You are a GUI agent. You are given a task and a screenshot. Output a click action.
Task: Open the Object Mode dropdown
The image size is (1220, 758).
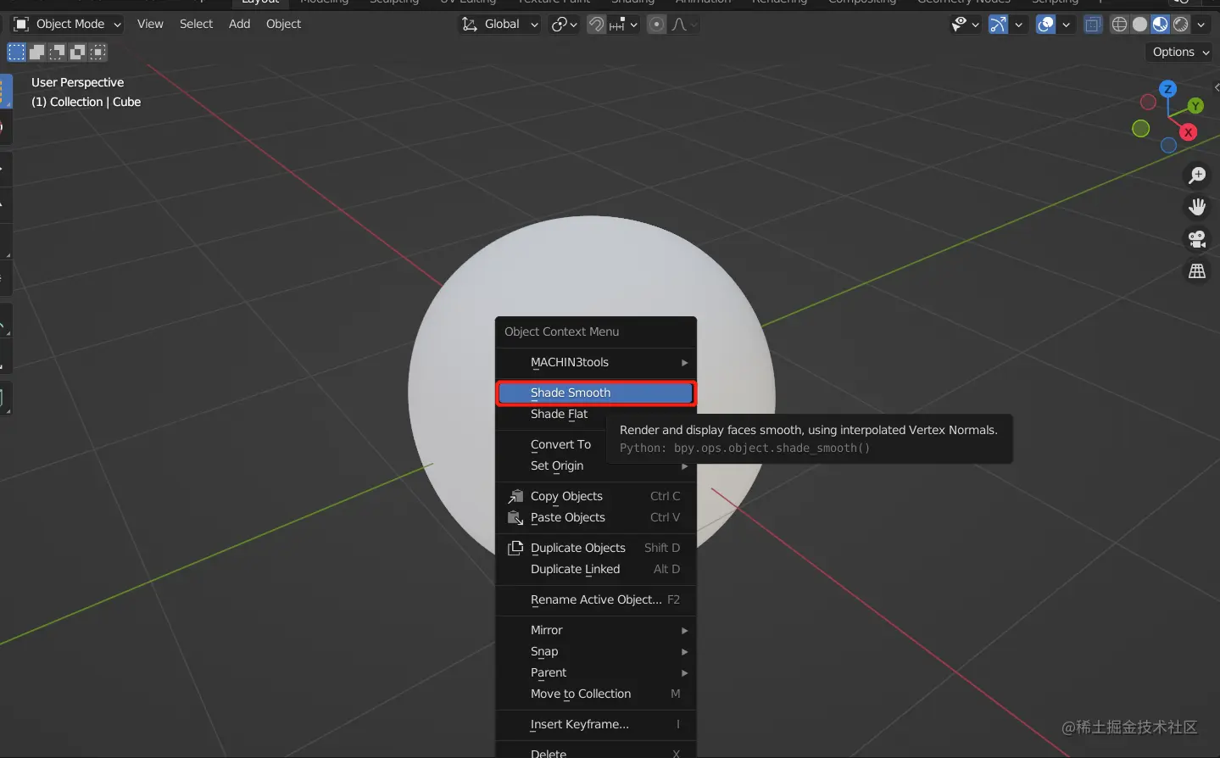[67, 25]
